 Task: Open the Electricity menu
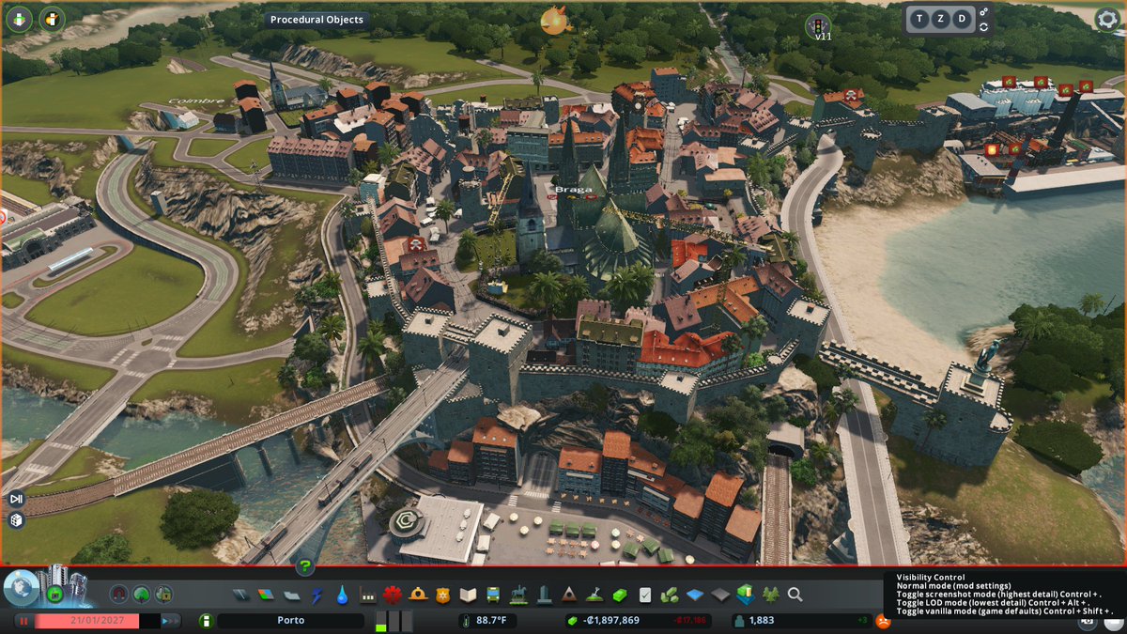point(316,595)
